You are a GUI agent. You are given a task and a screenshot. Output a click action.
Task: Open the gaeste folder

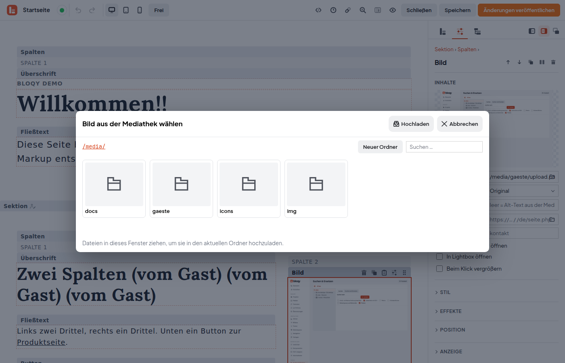(x=181, y=189)
